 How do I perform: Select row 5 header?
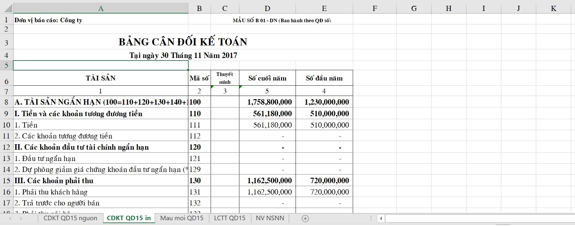(x=6, y=65)
